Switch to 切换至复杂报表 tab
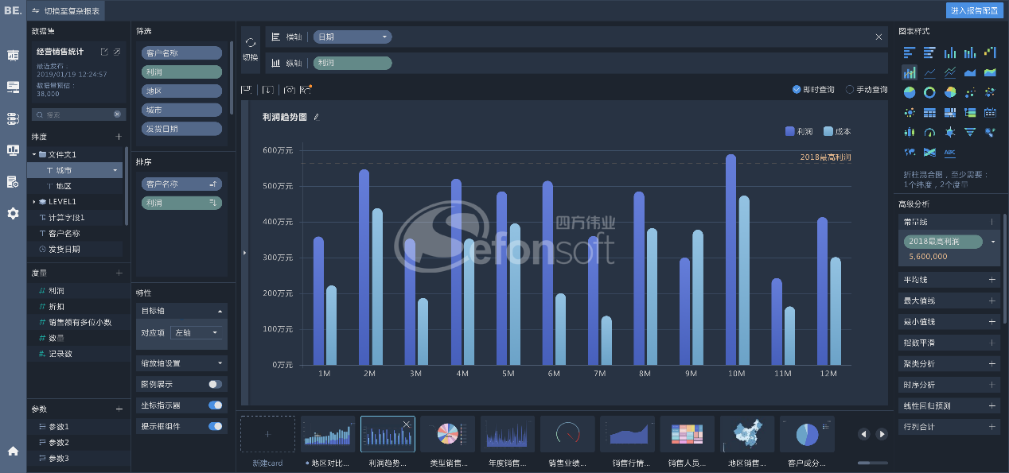The width and height of the screenshot is (1009, 473). (x=65, y=10)
